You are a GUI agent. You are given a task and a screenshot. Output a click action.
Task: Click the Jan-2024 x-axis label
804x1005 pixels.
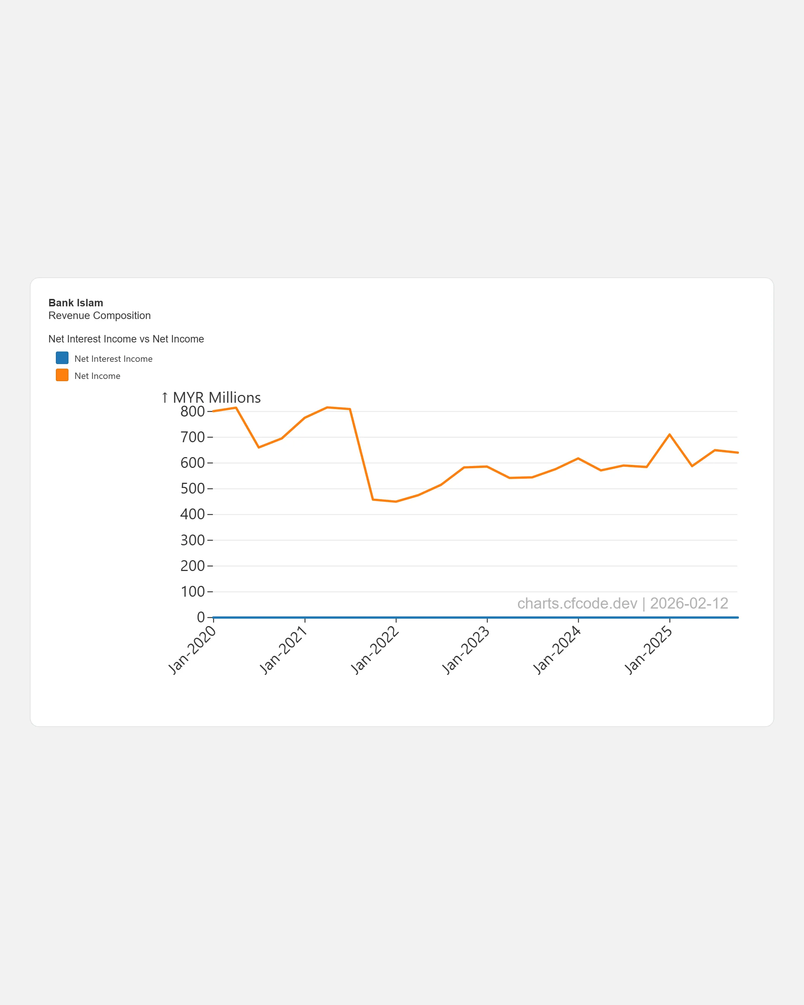pos(557,650)
